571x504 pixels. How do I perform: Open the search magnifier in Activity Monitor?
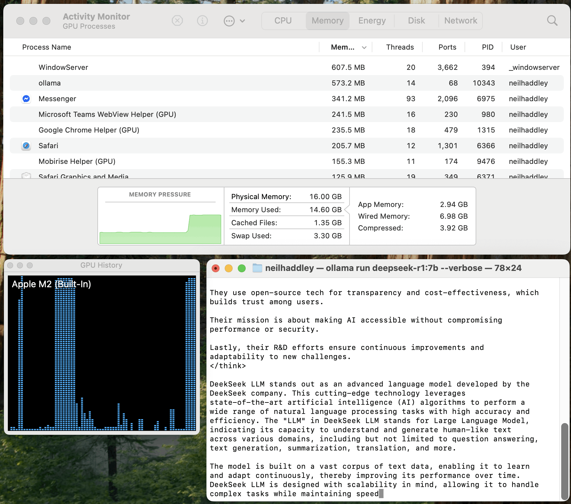pyautogui.click(x=552, y=21)
